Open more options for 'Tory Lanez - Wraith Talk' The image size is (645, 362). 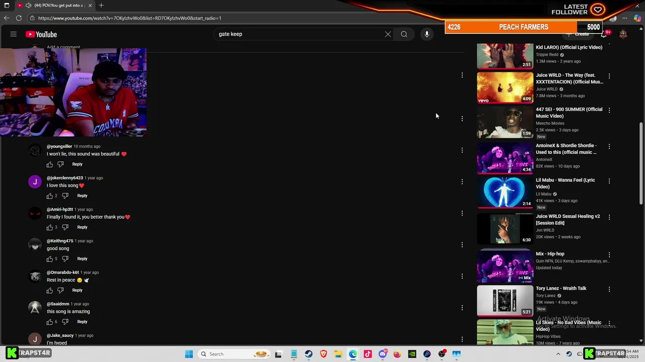pos(609,290)
